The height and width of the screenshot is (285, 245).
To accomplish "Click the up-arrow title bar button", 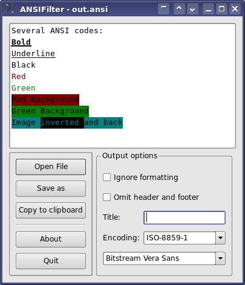I will 179,9.
